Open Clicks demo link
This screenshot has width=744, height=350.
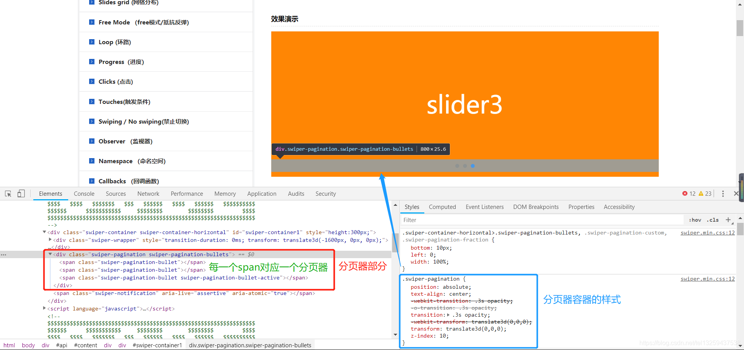(115, 81)
